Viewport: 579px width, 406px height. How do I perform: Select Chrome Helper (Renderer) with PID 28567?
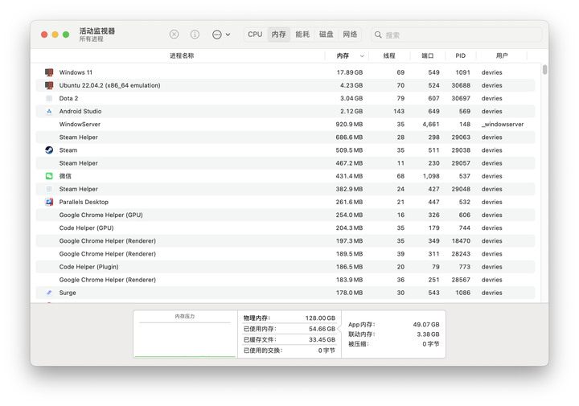pos(108,280)
